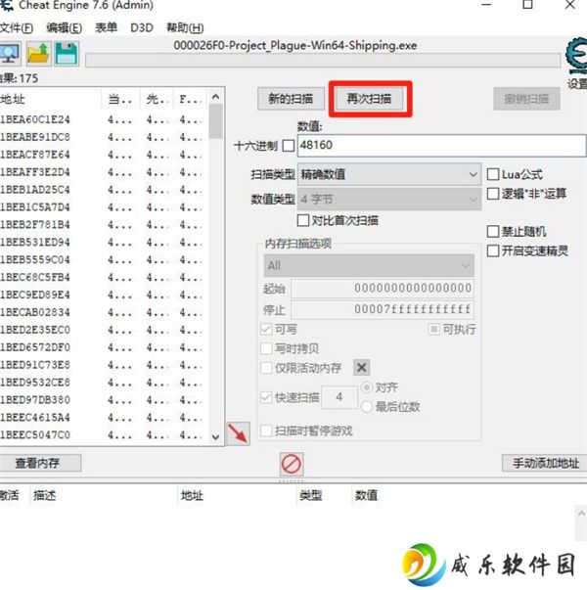Screen dimensions: 587x590
Task: Click the results list scroll up arrow
Action: point(215,98)
